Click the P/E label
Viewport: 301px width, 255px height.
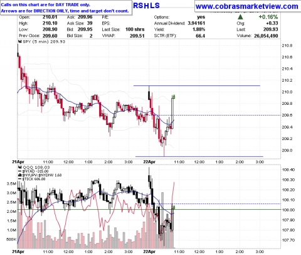tap(105, 17)
